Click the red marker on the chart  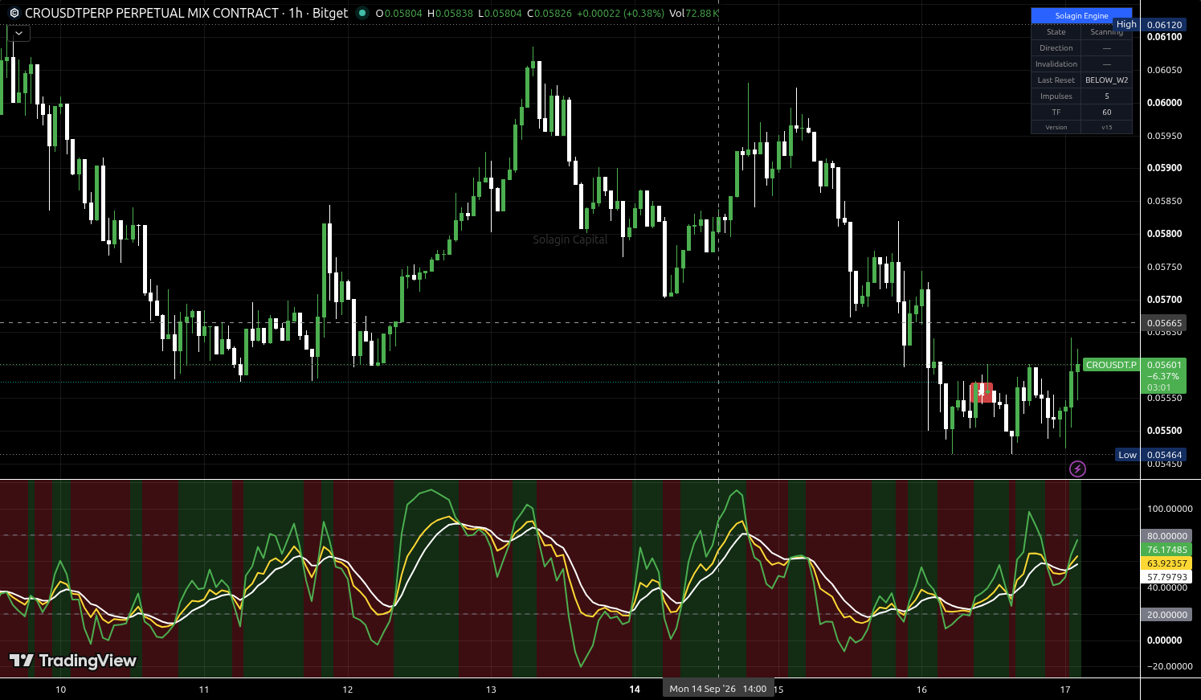click(982, 393)
